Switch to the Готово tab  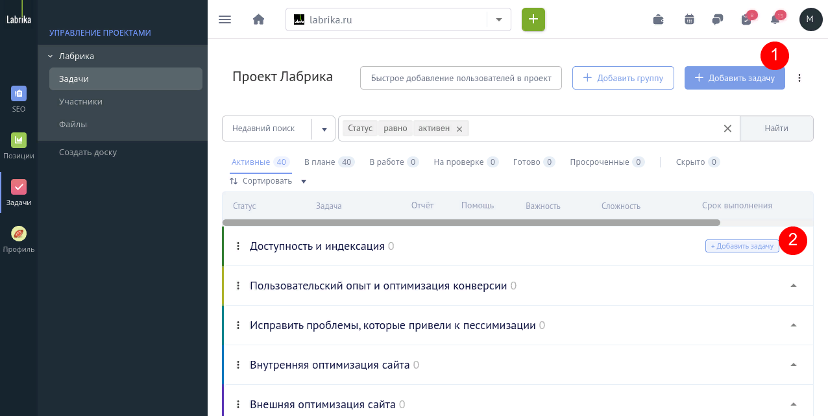click(x=534, y=162)
